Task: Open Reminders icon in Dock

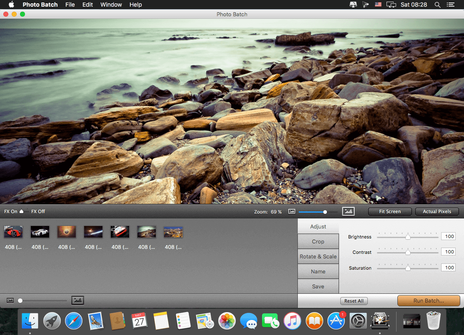Action: pos(183,321)
